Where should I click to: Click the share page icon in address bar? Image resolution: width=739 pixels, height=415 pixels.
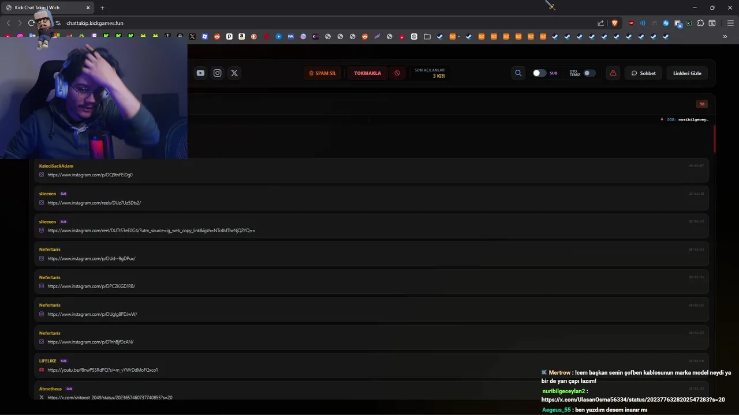tap(601, 23)
